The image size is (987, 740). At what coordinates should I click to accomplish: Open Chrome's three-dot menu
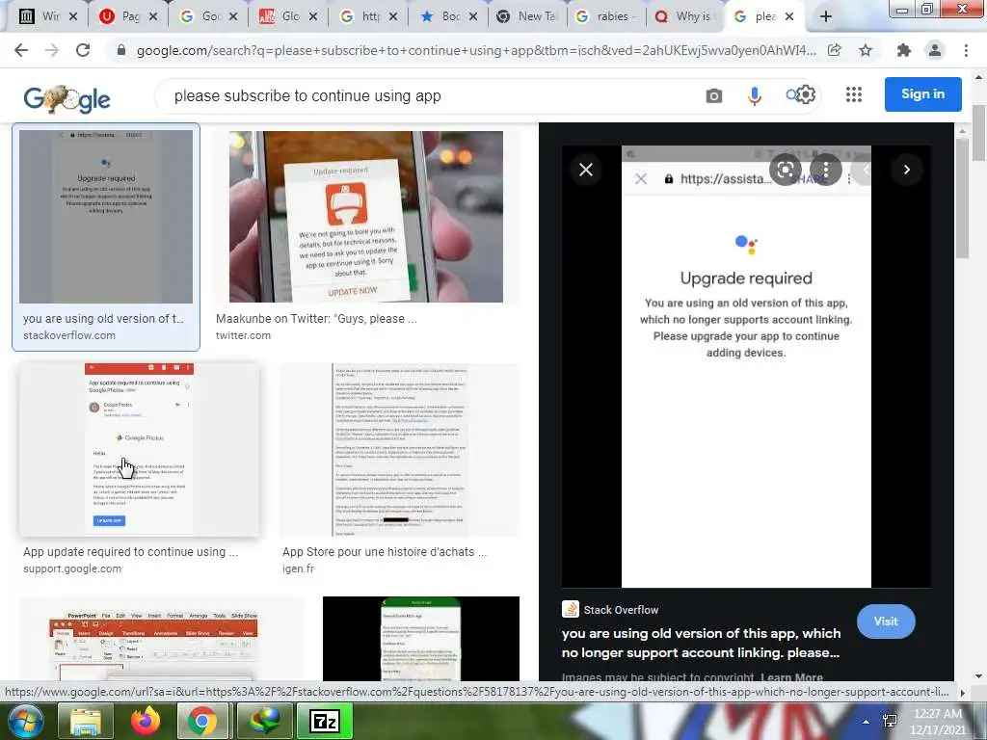(966, 50)
